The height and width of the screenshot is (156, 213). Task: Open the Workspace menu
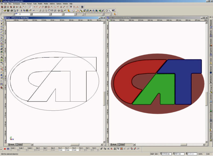click(16, 4)
